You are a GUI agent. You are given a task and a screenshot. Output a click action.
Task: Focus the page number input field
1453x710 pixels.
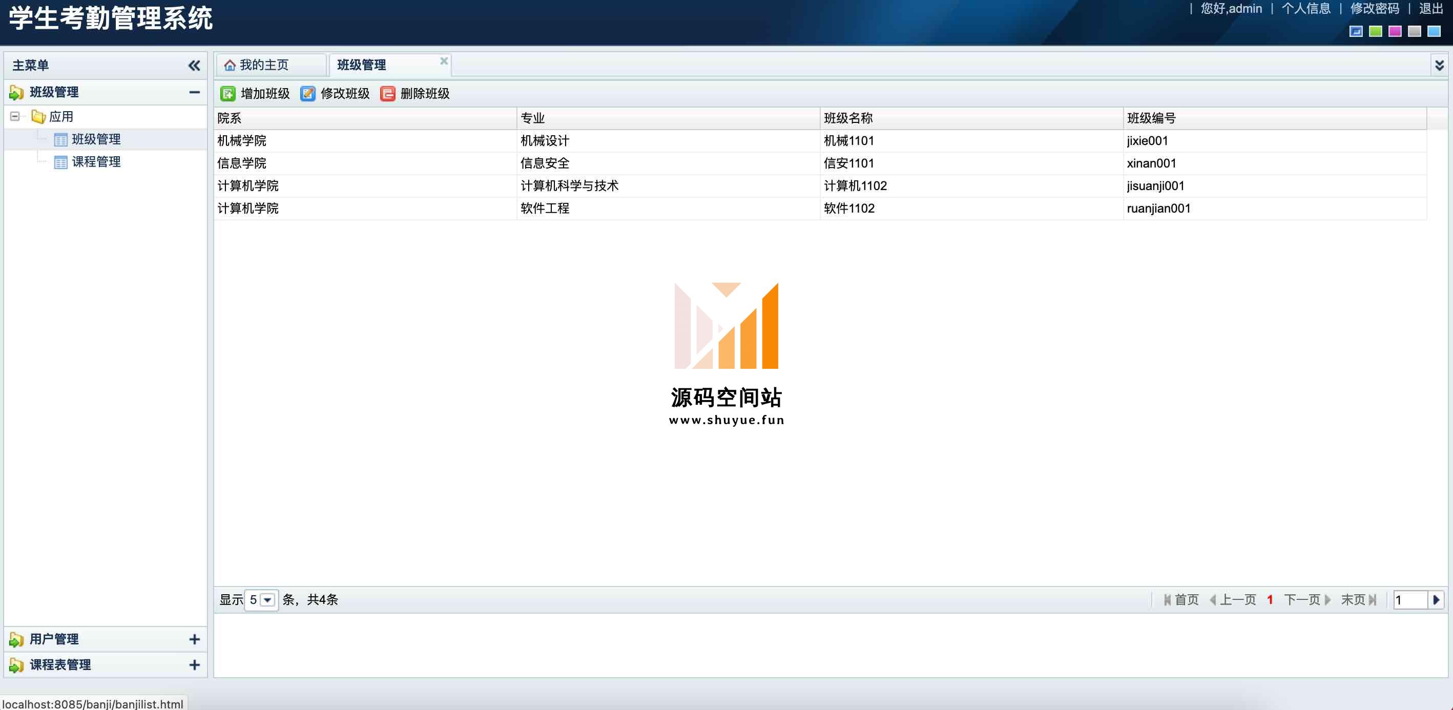click(x=1410, y=600)
